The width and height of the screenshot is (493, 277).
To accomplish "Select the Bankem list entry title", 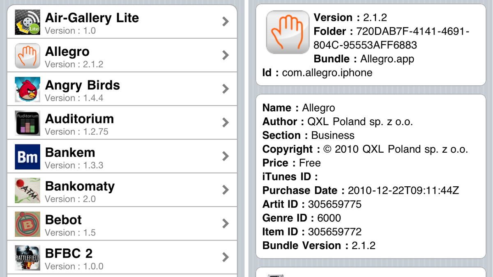I will pyautogui.click(x=70, y=153).
